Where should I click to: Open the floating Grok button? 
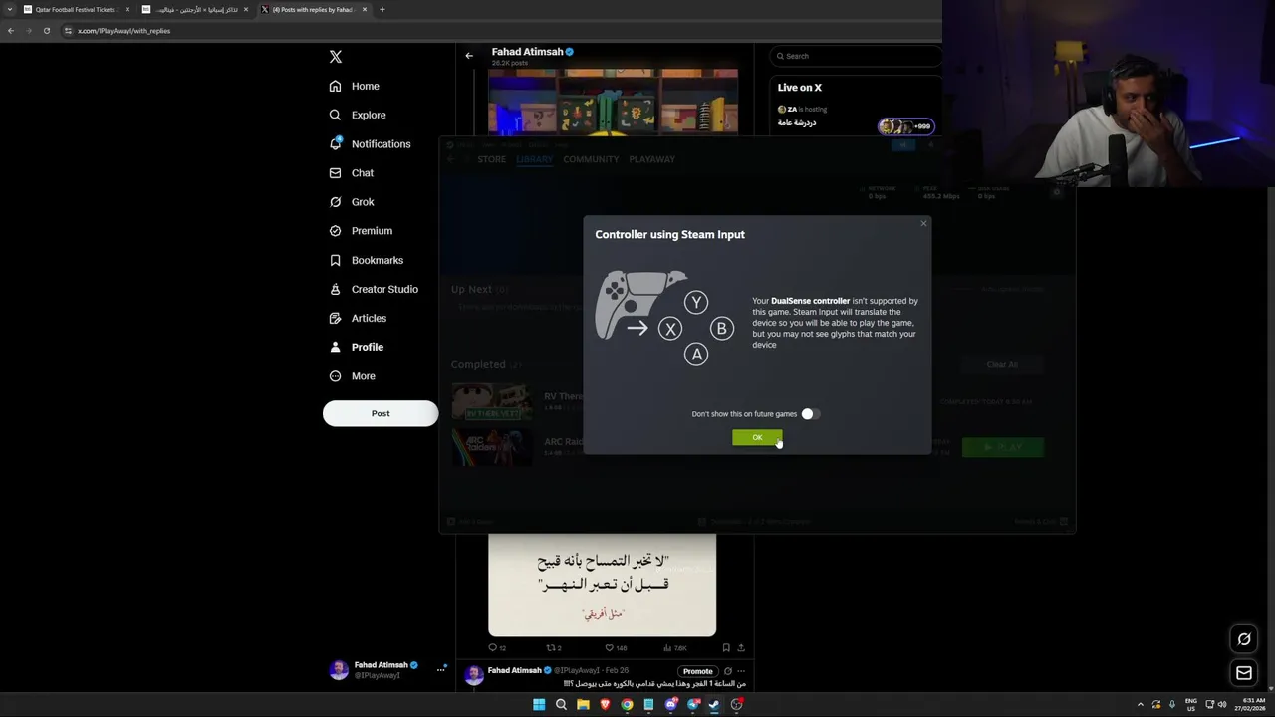1244,639
